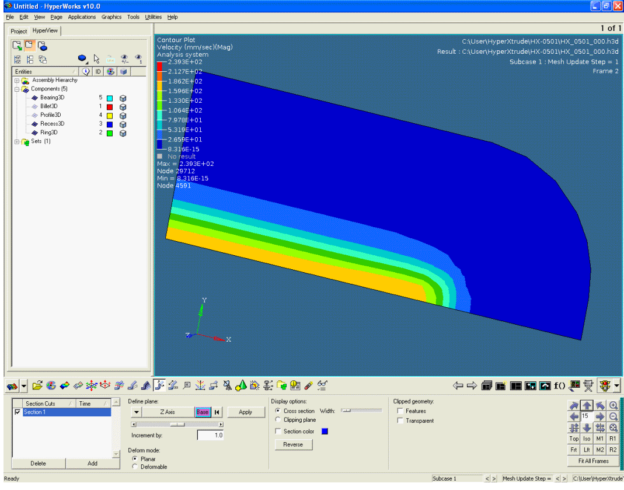Image resolution: width=624 pixels, height=490 pixels.
Task: Select the f() expression builder icon
Action: 559,385
